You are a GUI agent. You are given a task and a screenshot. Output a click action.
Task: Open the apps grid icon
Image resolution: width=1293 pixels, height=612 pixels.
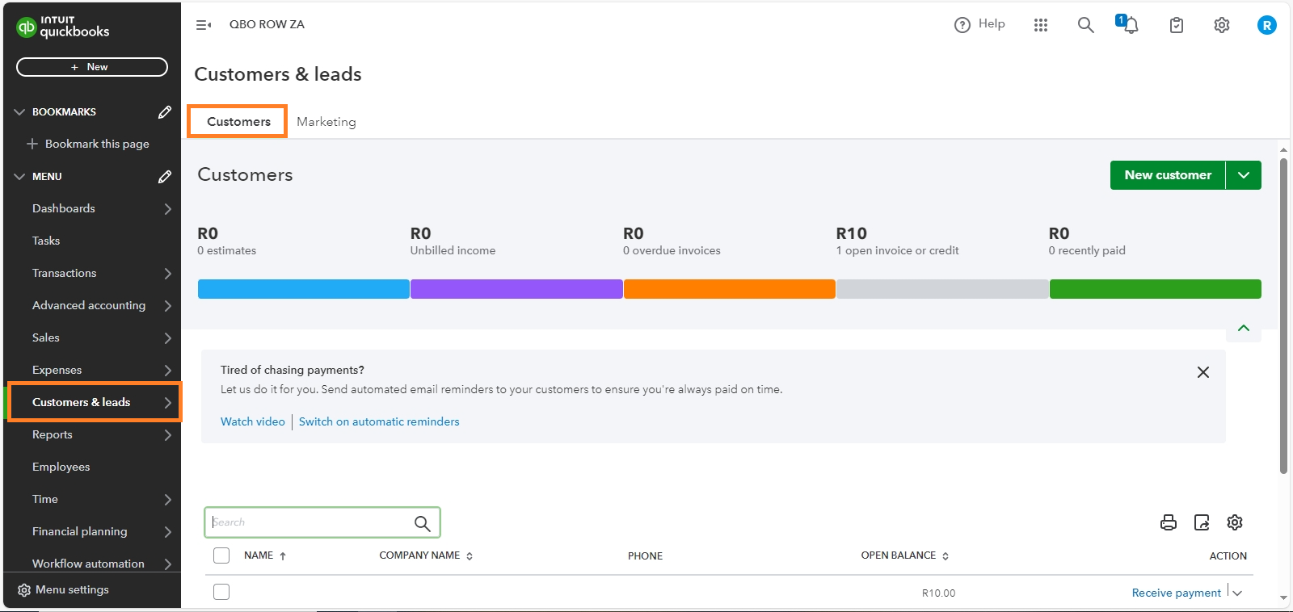(x=1041, y=25)
